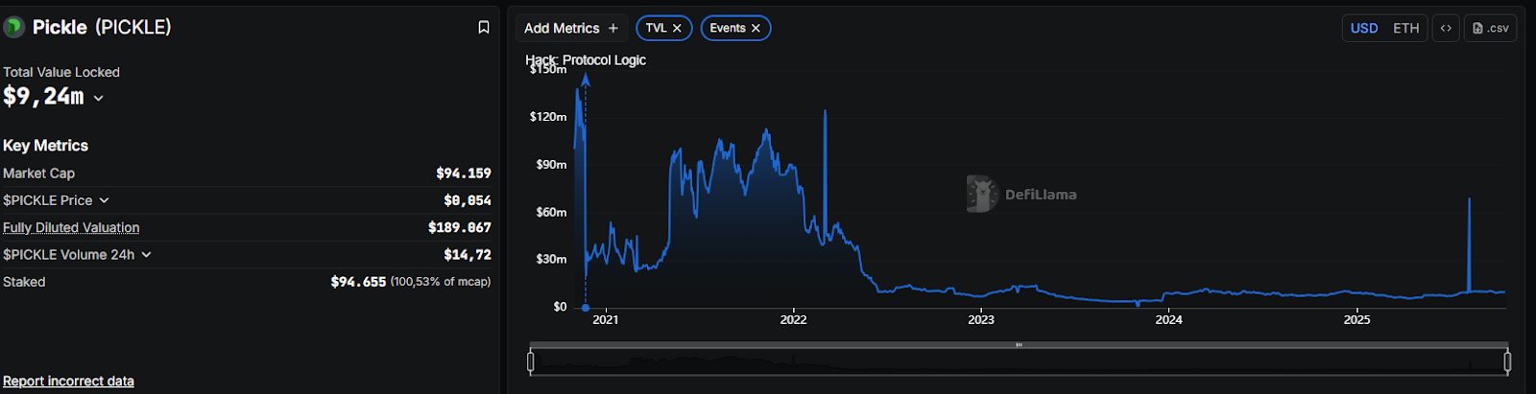Click the Key Metrics heading
This screenshot has width=1536, height=394.
45,146
